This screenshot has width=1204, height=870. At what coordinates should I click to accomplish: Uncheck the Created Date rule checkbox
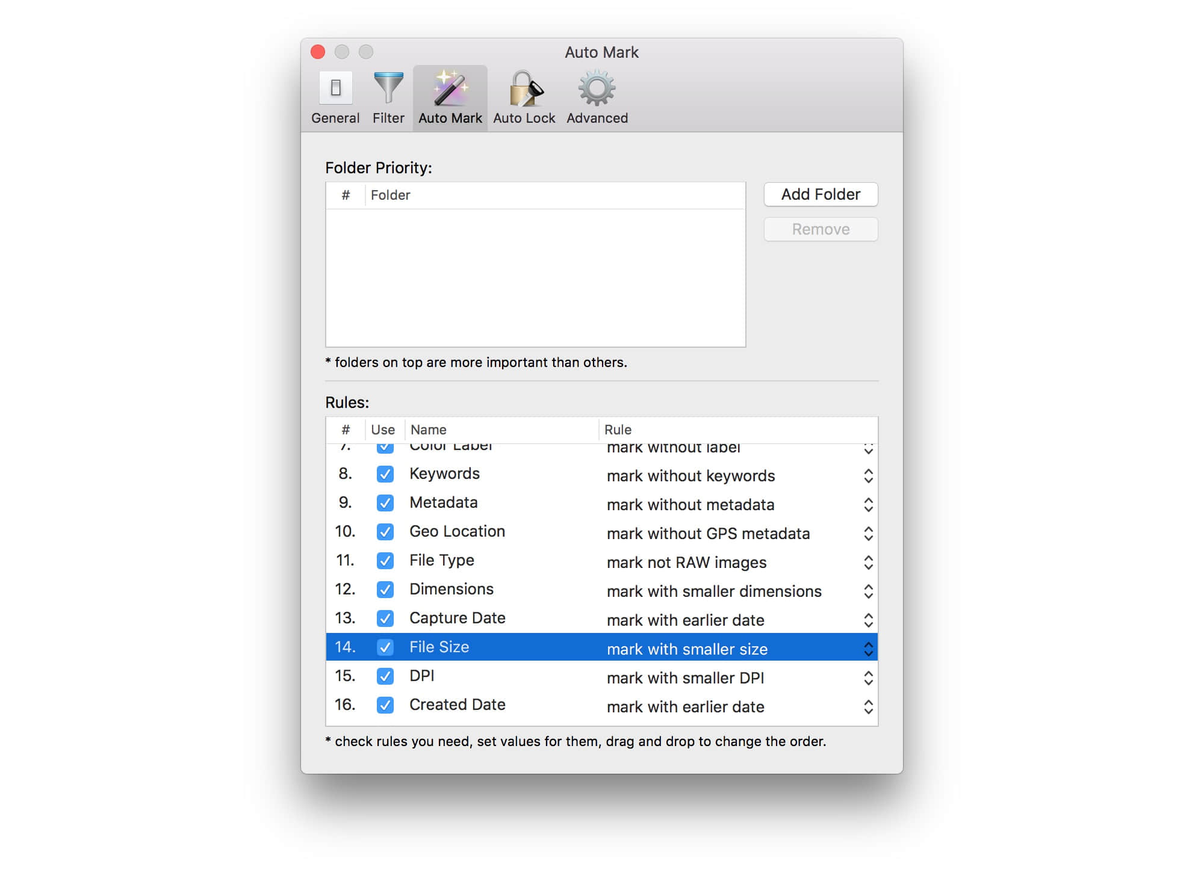coord(385,705)
